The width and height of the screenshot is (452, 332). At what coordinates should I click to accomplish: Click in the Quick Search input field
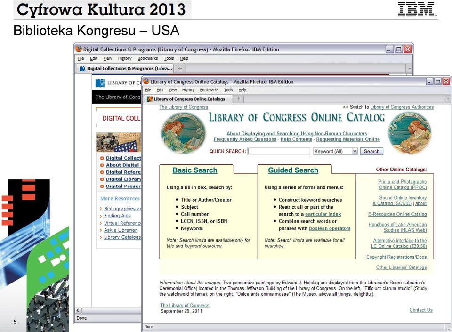coord(279,151)
